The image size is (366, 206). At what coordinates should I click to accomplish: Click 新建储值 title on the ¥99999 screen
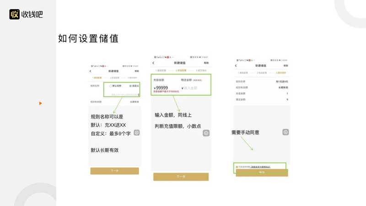click(x=180, y=63)
